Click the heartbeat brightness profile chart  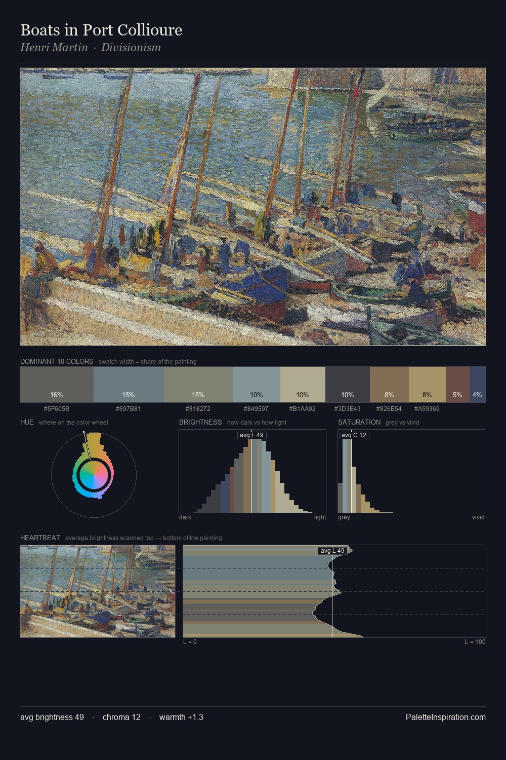(334, 591)
